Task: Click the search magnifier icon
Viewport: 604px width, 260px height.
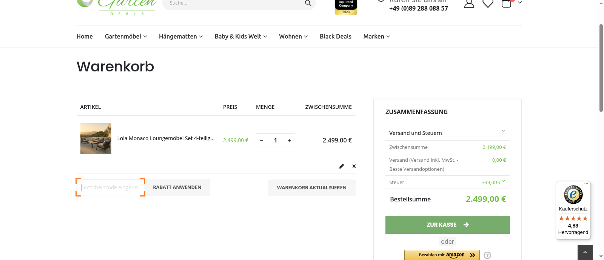Action: (308, 3)
